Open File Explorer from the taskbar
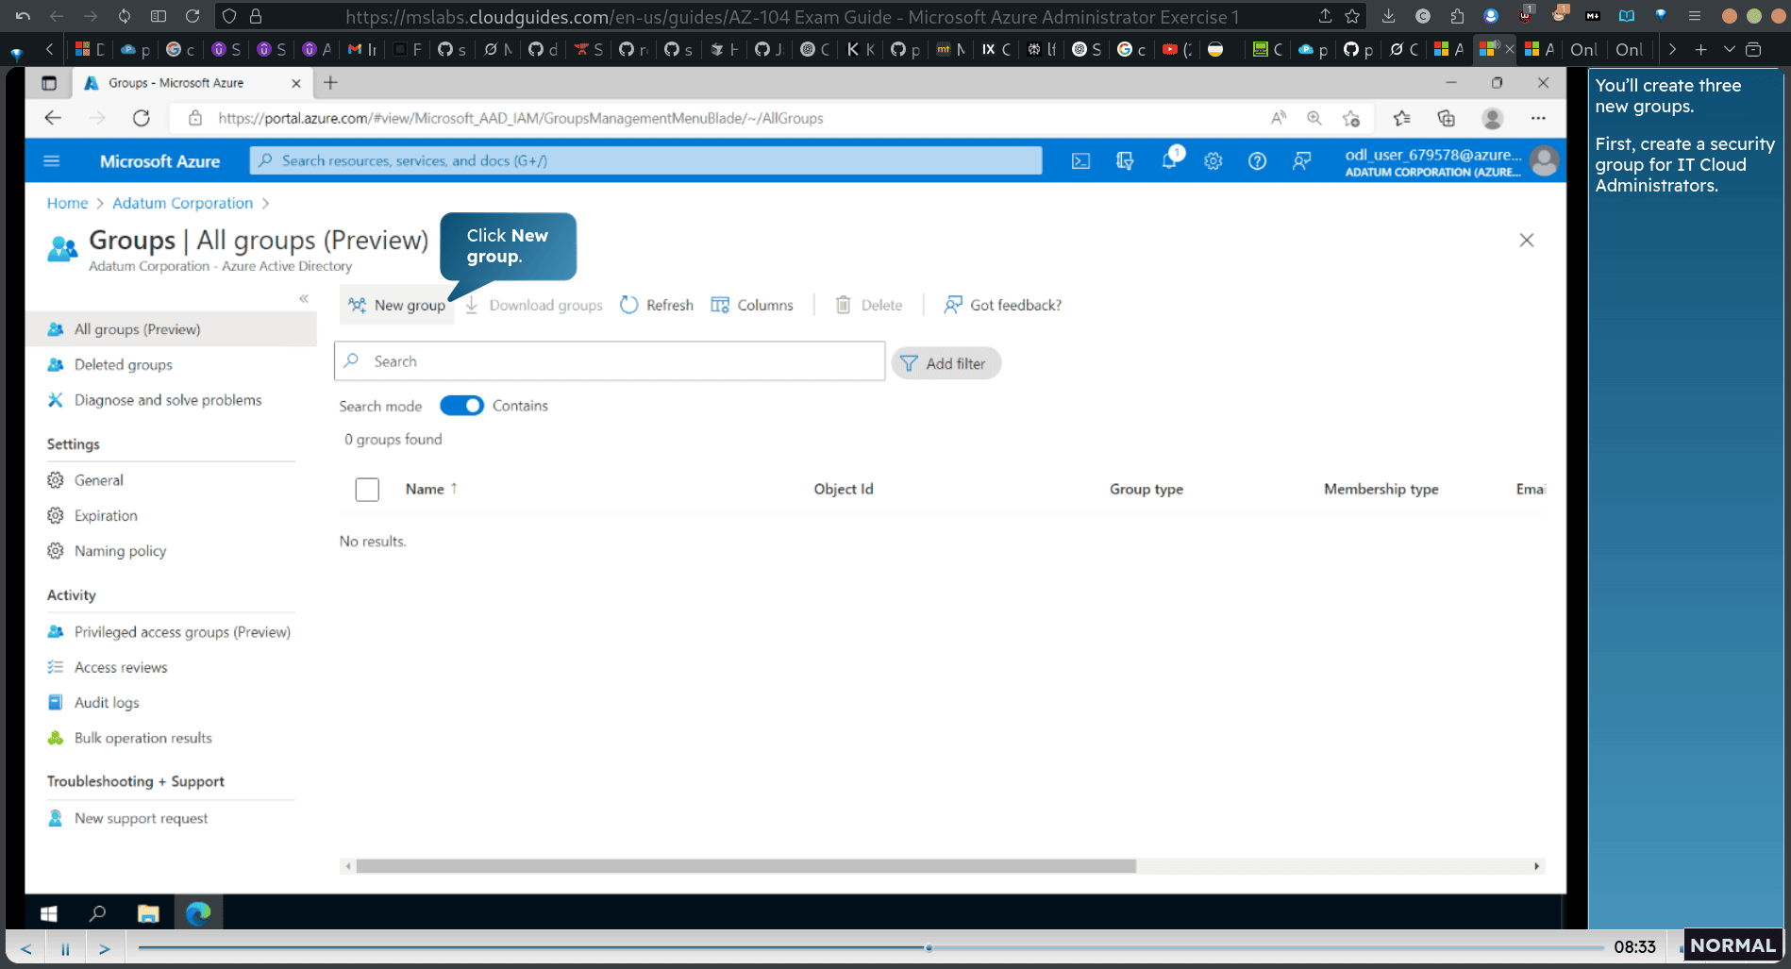 148,913
